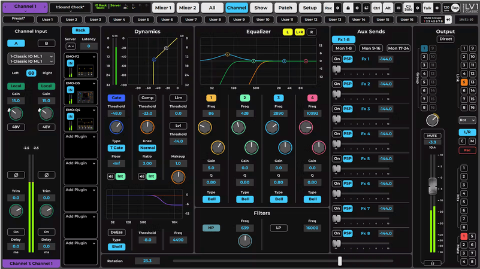Open the Rot link mode dropdown
The width and height of the screenshot is (480, 269).
pyautogui.click(x=467, y=120)
